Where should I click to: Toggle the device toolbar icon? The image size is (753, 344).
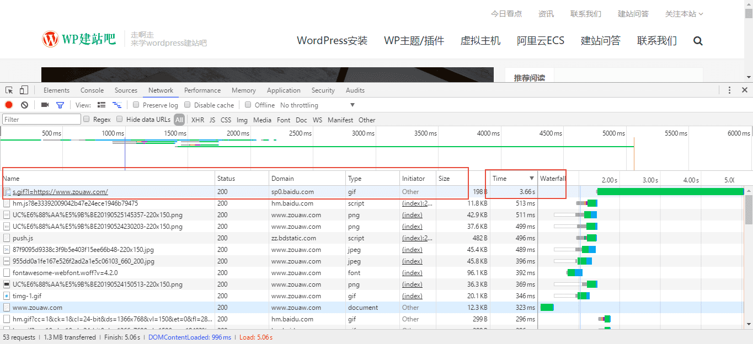(x=24, y=90)
